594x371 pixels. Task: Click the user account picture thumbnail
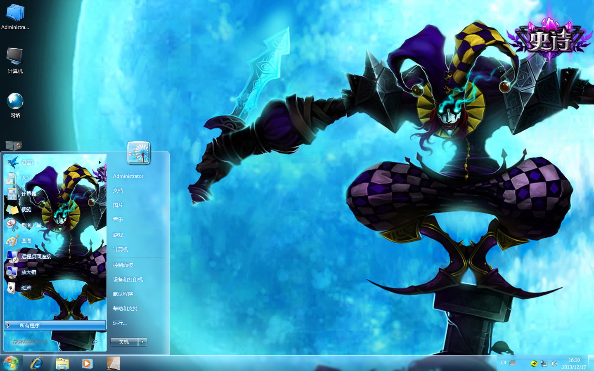pyautogui.click(x=139, y=153)
